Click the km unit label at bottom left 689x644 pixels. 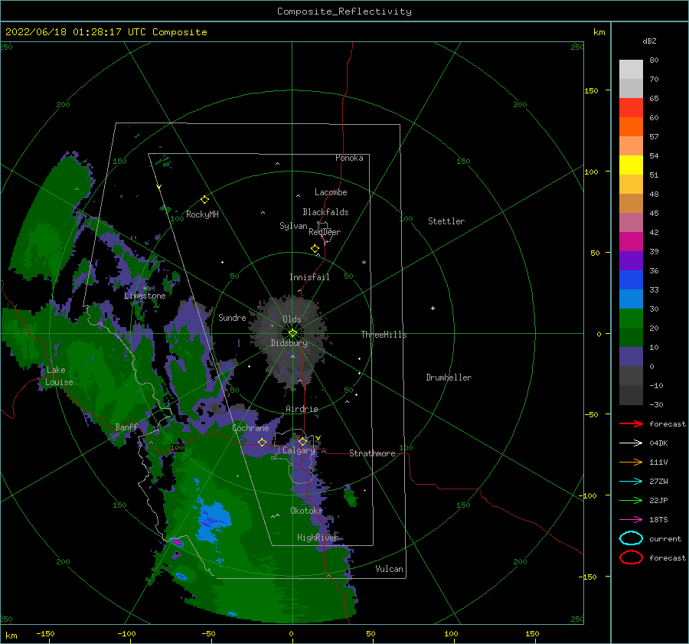(x=11, y=636)
